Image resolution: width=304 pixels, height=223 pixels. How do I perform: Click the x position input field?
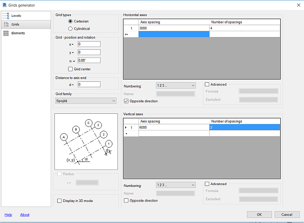click(88, 44)
